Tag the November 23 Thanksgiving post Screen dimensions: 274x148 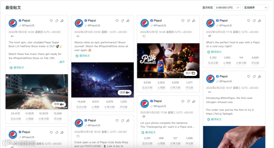click(x=188, y=101)
